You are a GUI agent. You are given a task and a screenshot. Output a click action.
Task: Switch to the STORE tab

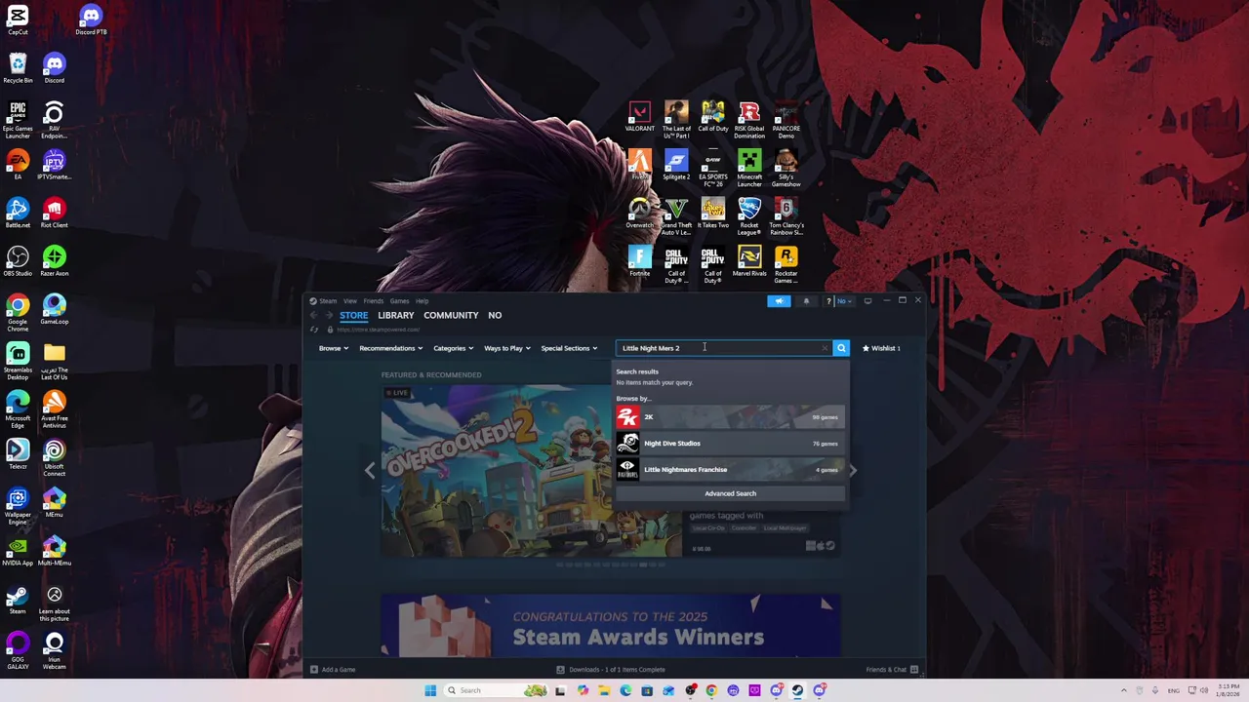point(353,315)
